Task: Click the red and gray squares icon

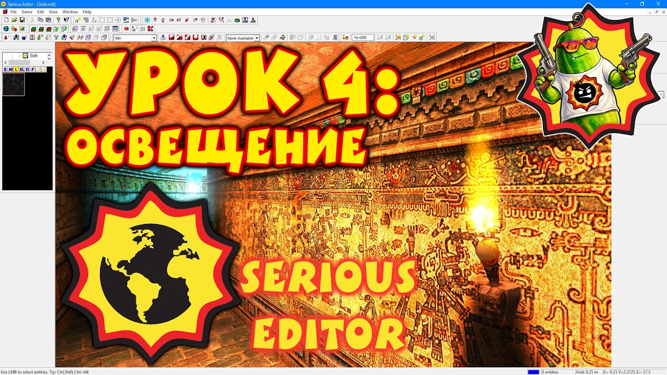Action: coord(151,29)
